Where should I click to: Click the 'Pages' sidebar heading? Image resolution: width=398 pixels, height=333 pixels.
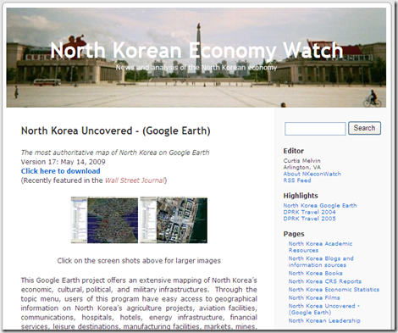pyautogui.click(x=294, y=234)
